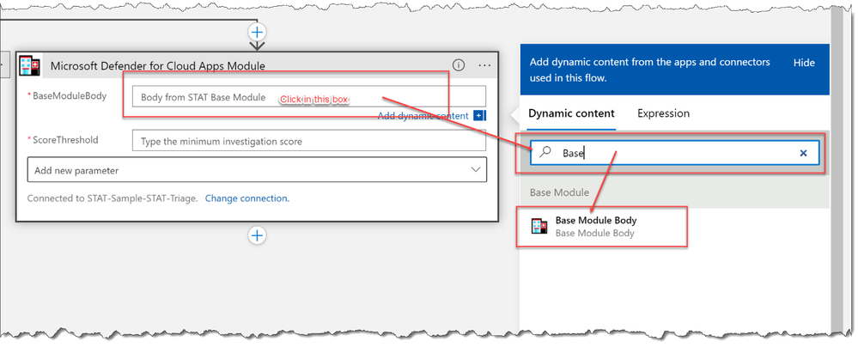This screenshot has height=347, width=858.
Task: Click the BaseModuleBody field label
Action: 70,96
